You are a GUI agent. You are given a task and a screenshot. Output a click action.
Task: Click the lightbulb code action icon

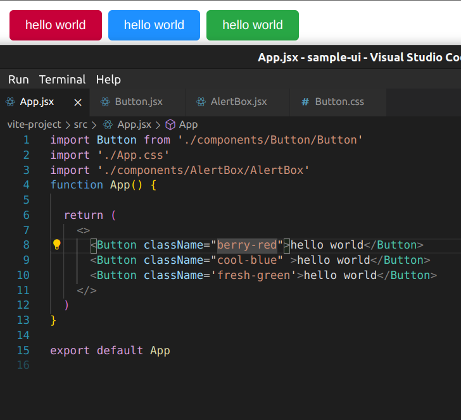[x=57, y=244]
